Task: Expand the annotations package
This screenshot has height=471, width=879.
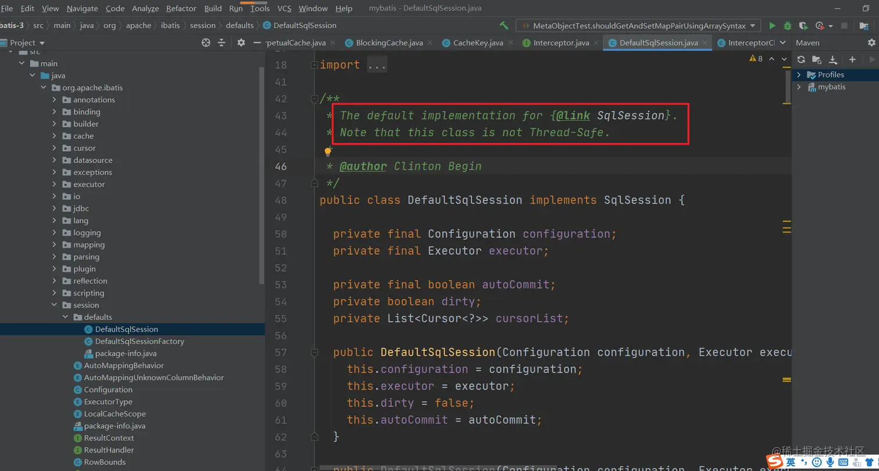Action: tap(54, 100)
